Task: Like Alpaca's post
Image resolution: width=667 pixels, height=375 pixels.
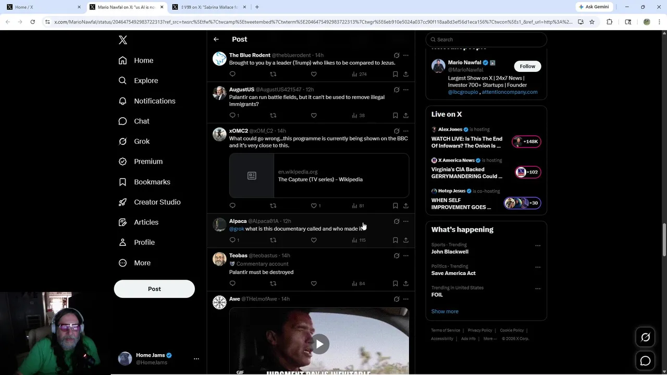Action: 314,240
